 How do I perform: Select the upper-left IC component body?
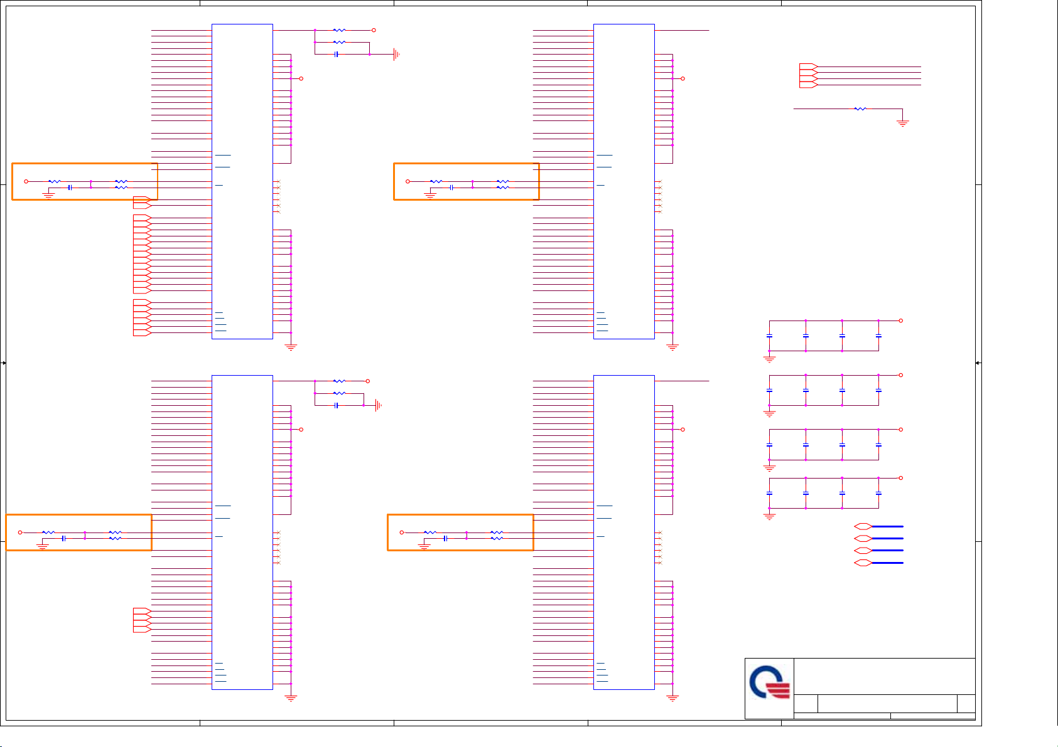(x=242, y=181)
